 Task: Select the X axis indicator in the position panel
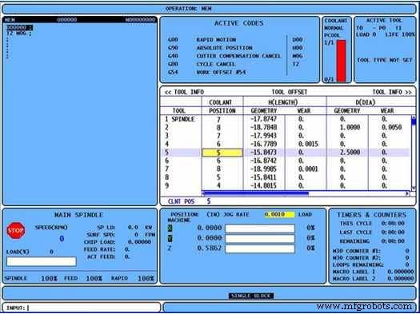[x=170, y=229]
